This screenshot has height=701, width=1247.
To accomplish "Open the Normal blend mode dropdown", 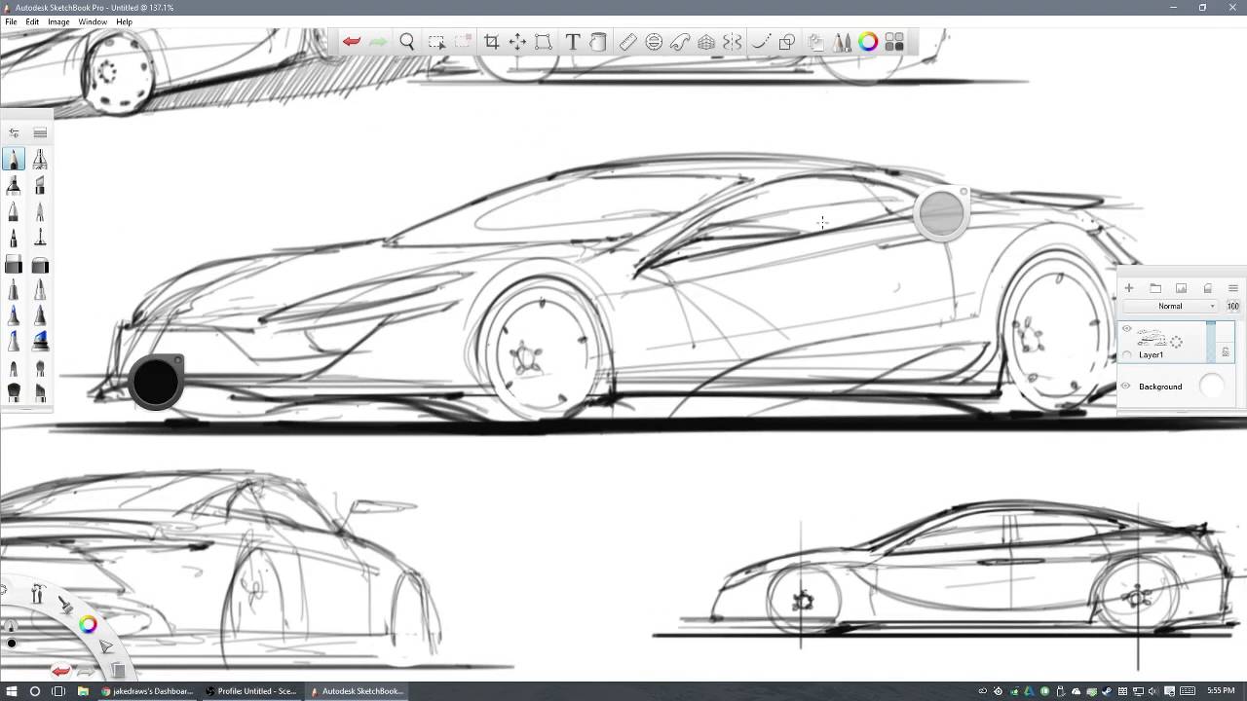I will coord(1172,306).
